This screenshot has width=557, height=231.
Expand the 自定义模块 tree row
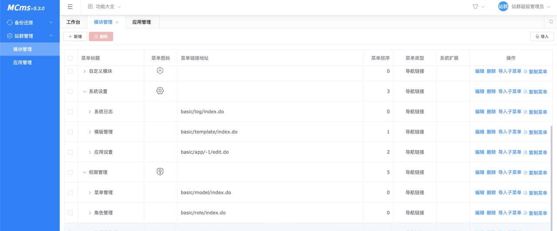[84, 71]
